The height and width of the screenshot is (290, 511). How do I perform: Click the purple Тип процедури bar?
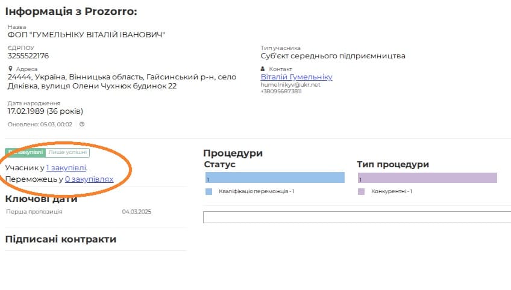427,177
